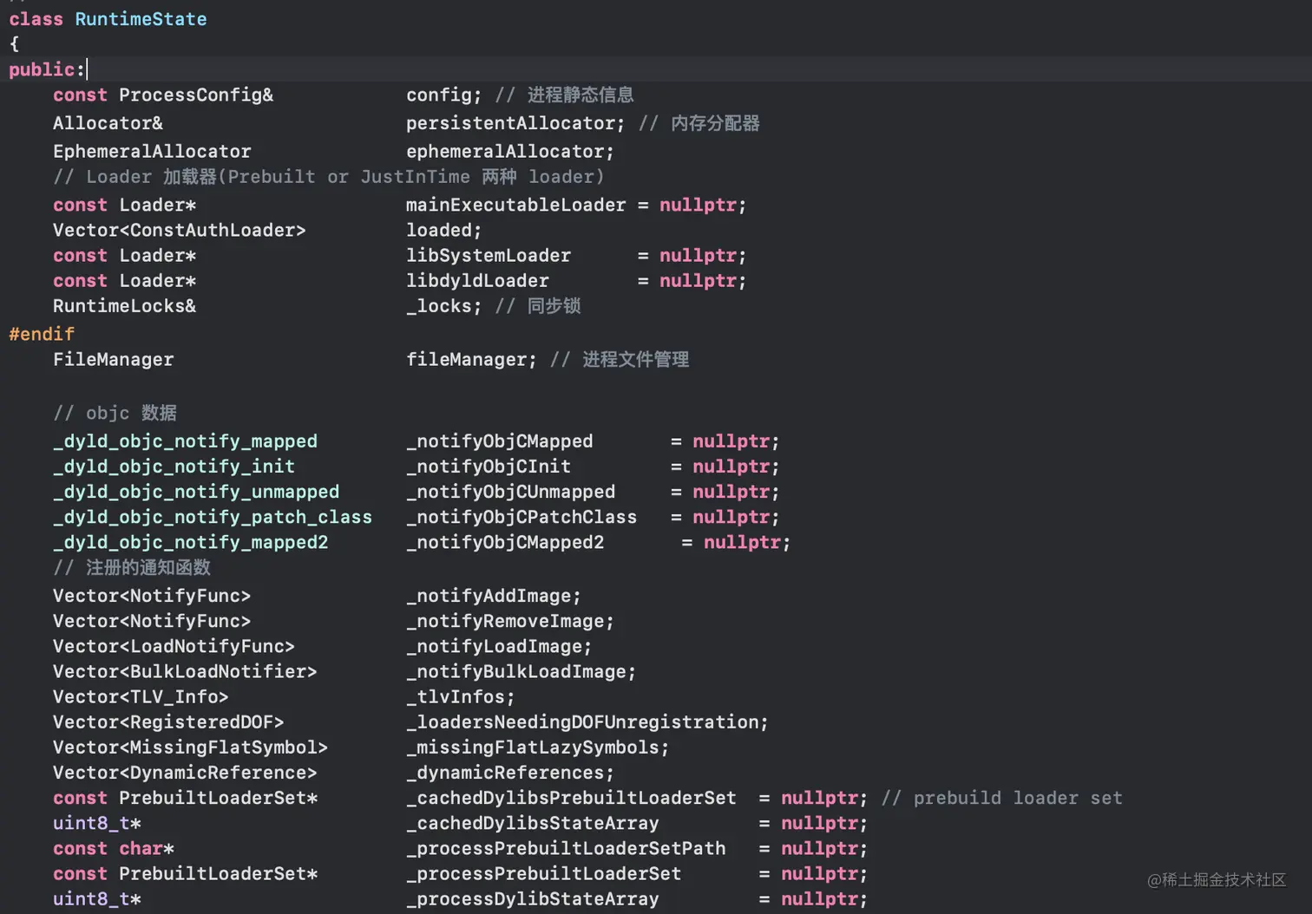Click the mainExecutableLoader member name
1312x914 pixels.
pyautogui.click(x=515, y=206)
